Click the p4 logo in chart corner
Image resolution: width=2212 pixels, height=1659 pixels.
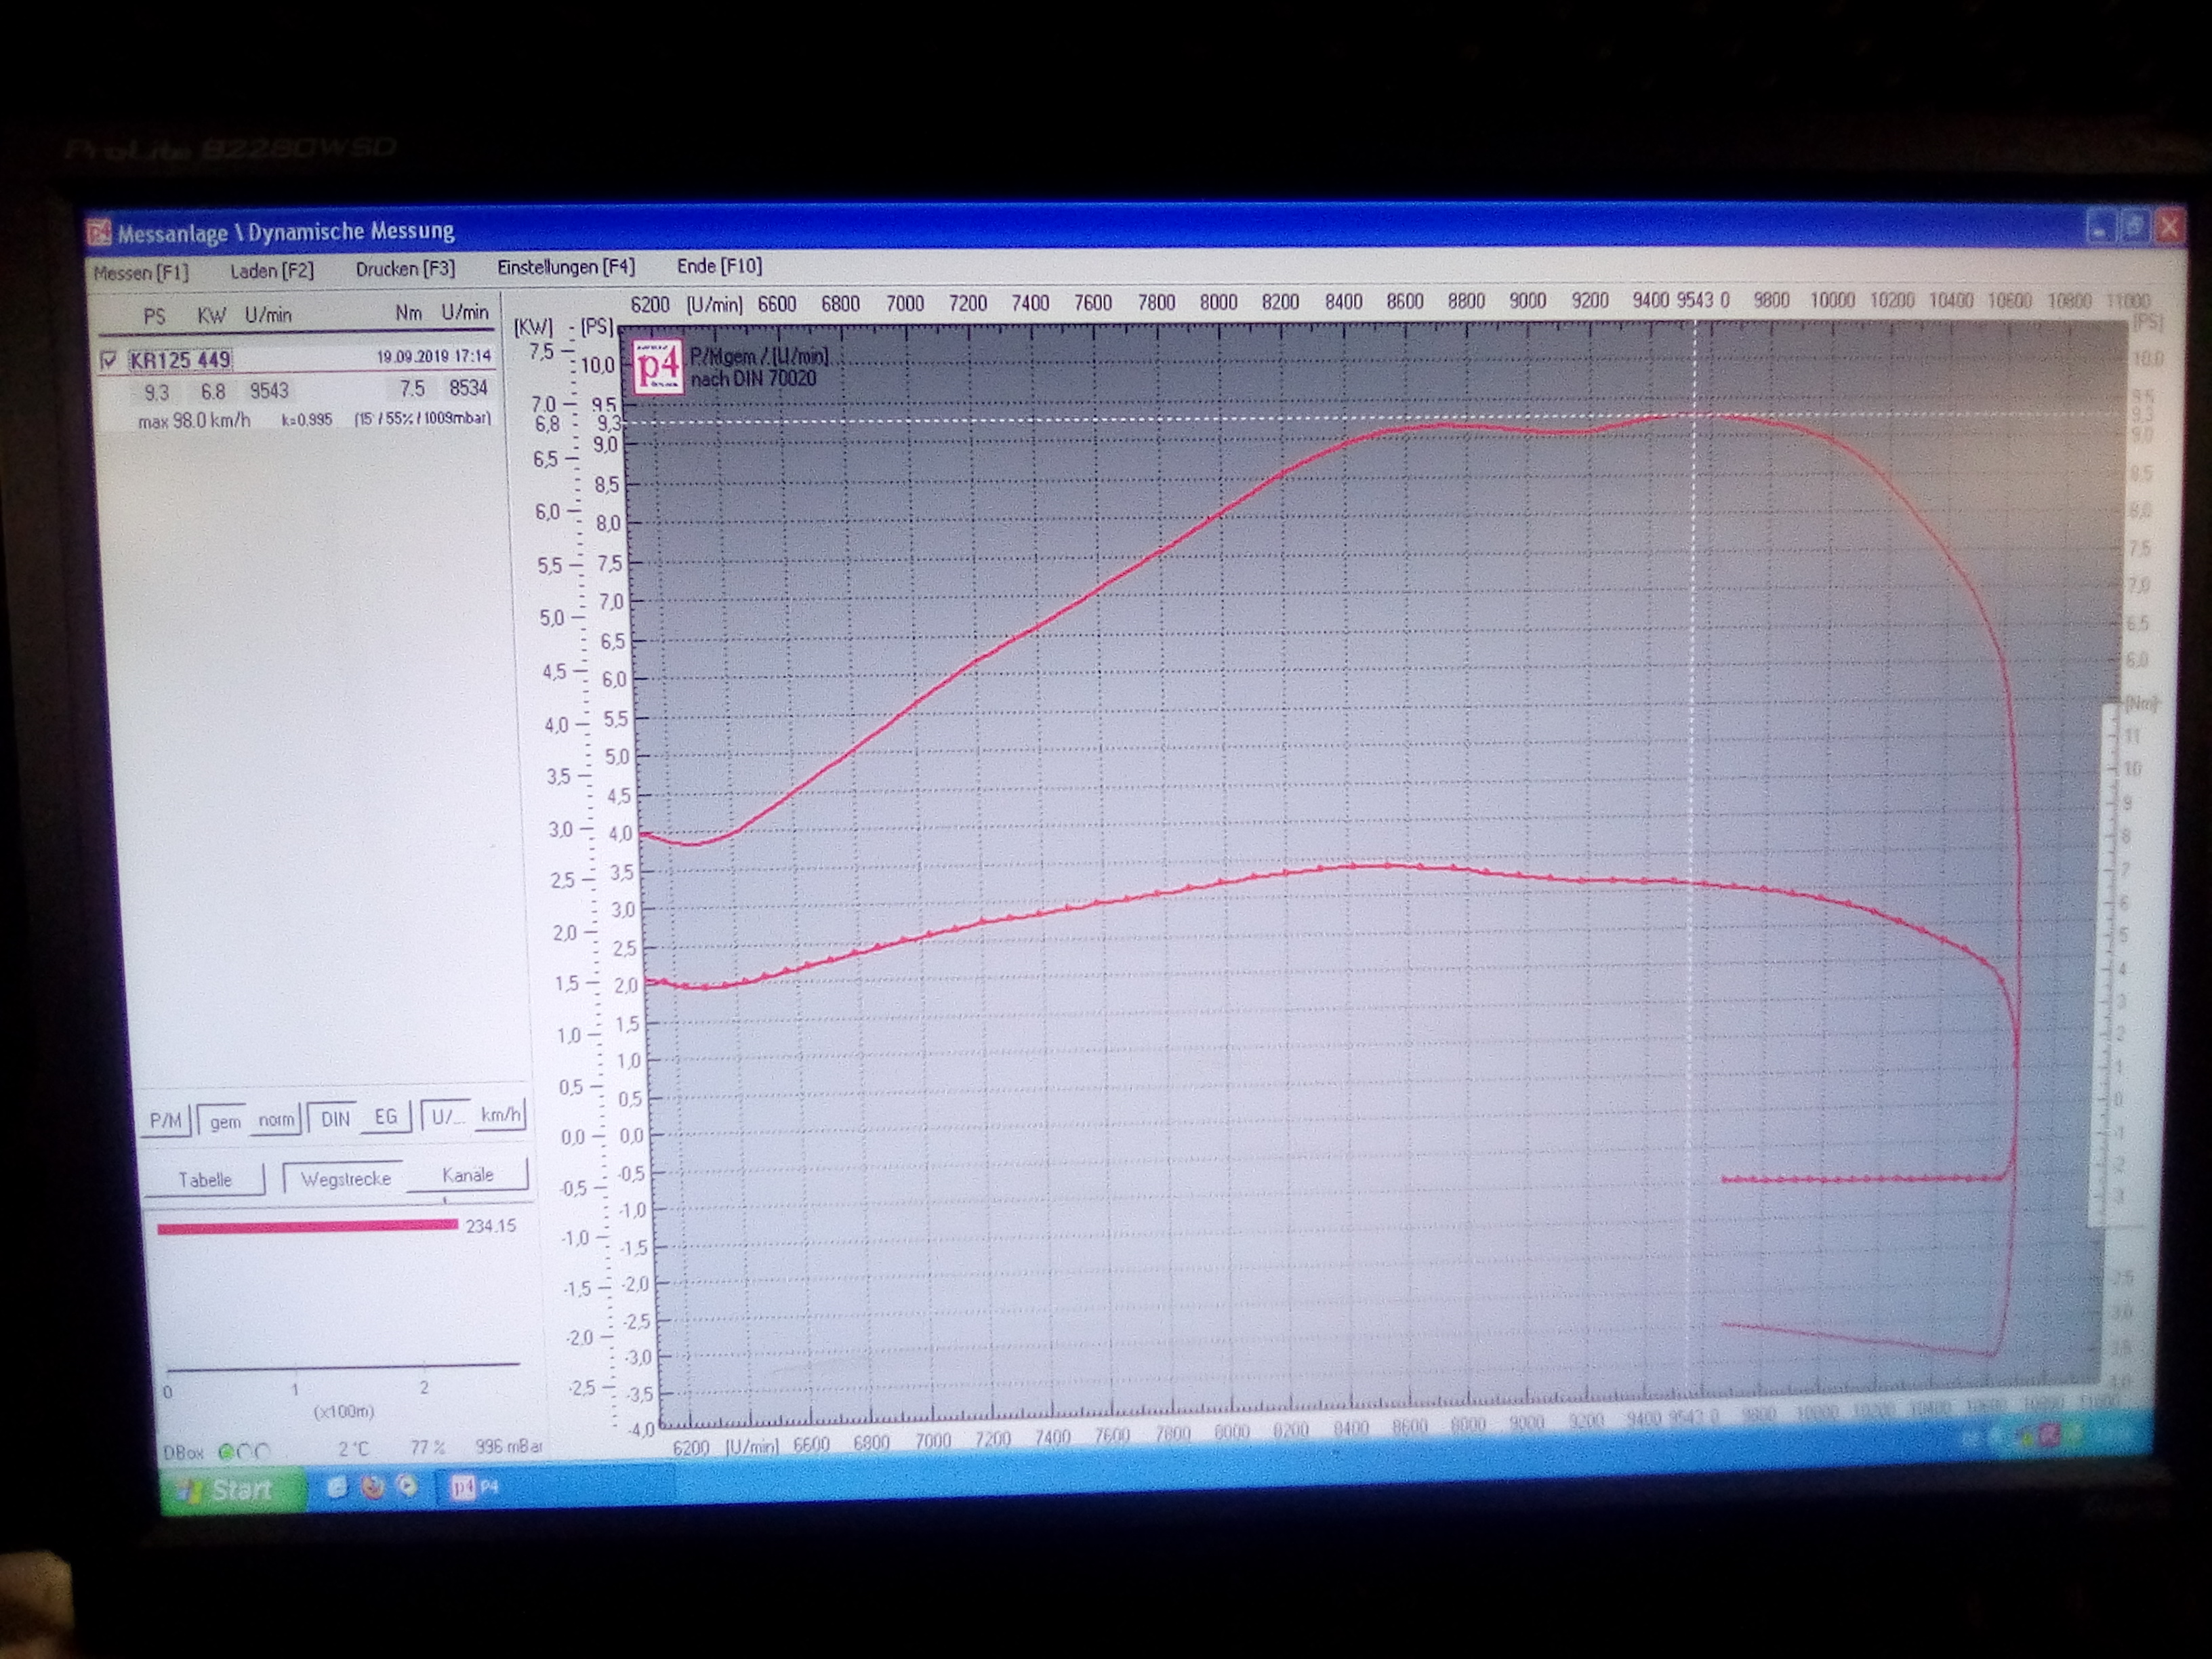pos(658,367)
